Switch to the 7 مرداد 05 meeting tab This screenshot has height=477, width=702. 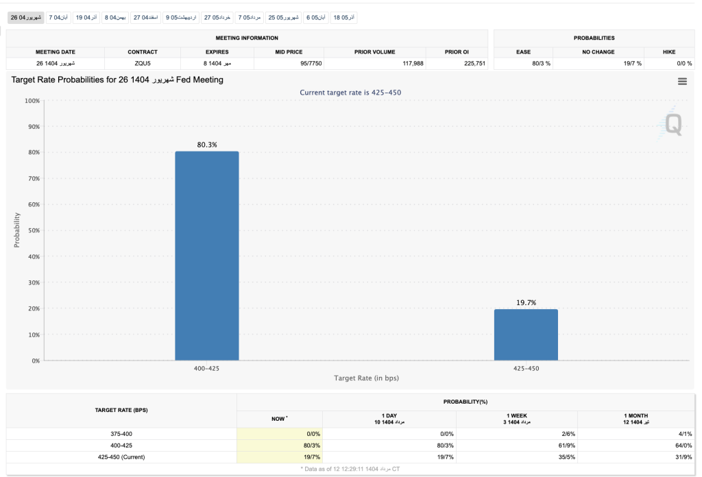(x=250, y=17)
